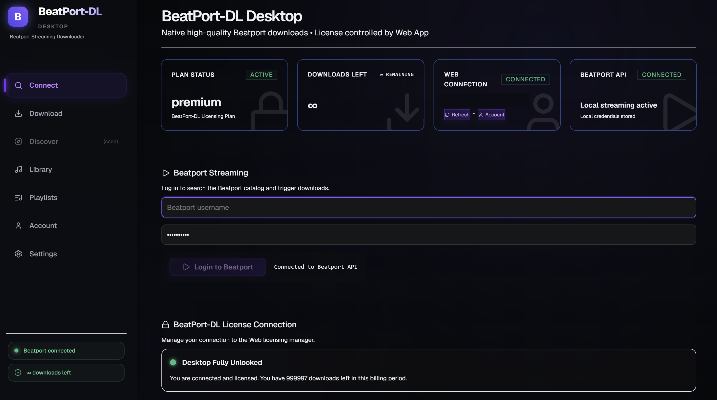This screenshot has height=400, width=717.
Task: Click the playlist list icon
Action: (x=18, y=197)
